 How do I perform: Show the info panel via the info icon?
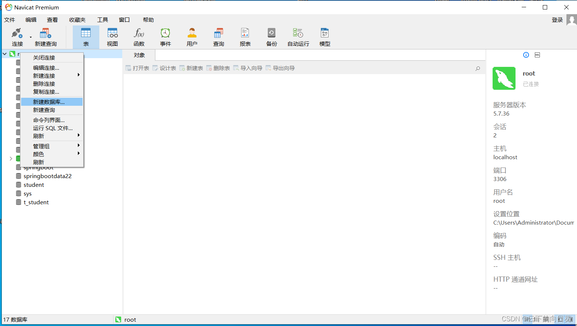[x=526, y=55]
